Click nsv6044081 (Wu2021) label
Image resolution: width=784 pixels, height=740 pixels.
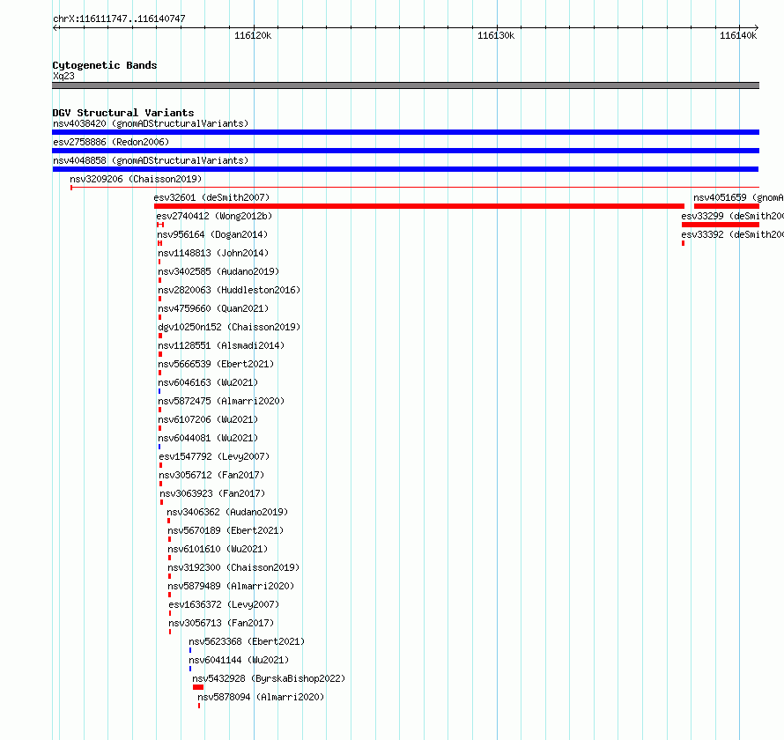[208, 438]
